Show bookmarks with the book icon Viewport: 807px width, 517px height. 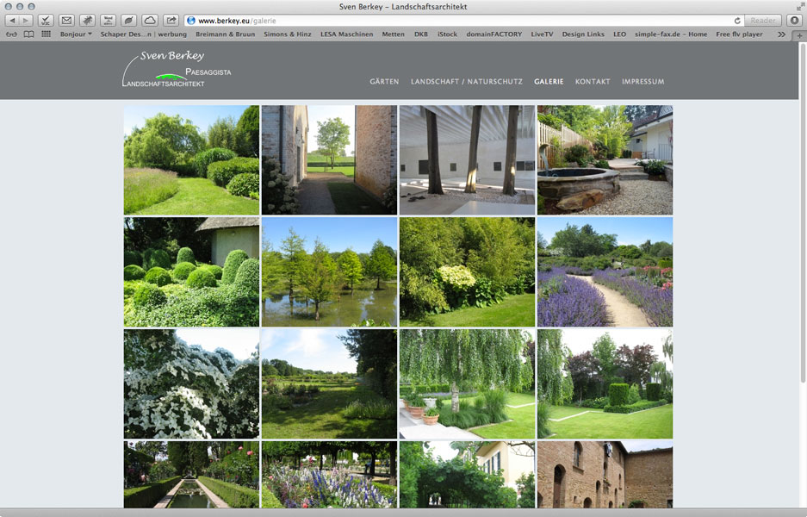28,34
